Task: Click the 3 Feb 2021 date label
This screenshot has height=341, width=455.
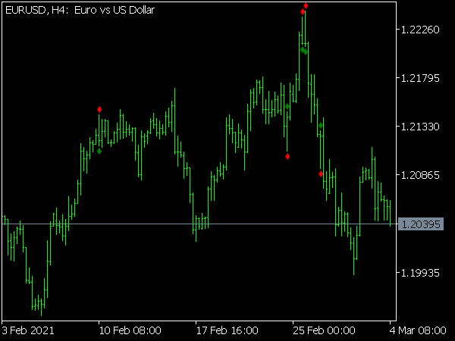Action: 28,330
